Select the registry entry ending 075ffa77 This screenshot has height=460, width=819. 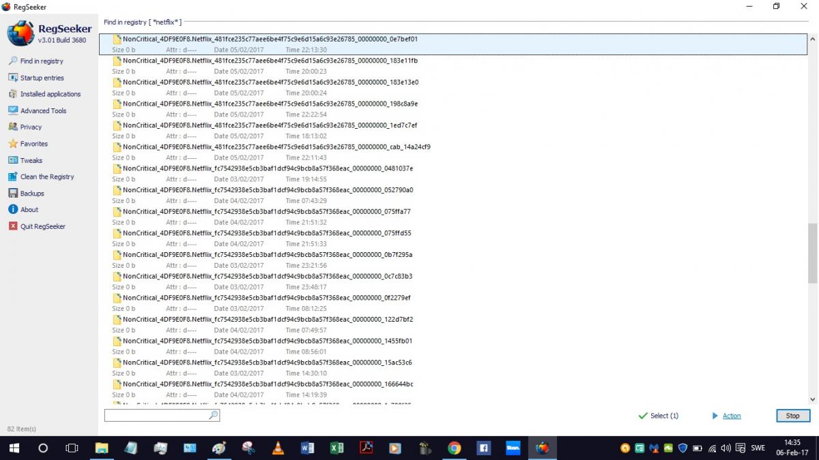click(453, 217)
